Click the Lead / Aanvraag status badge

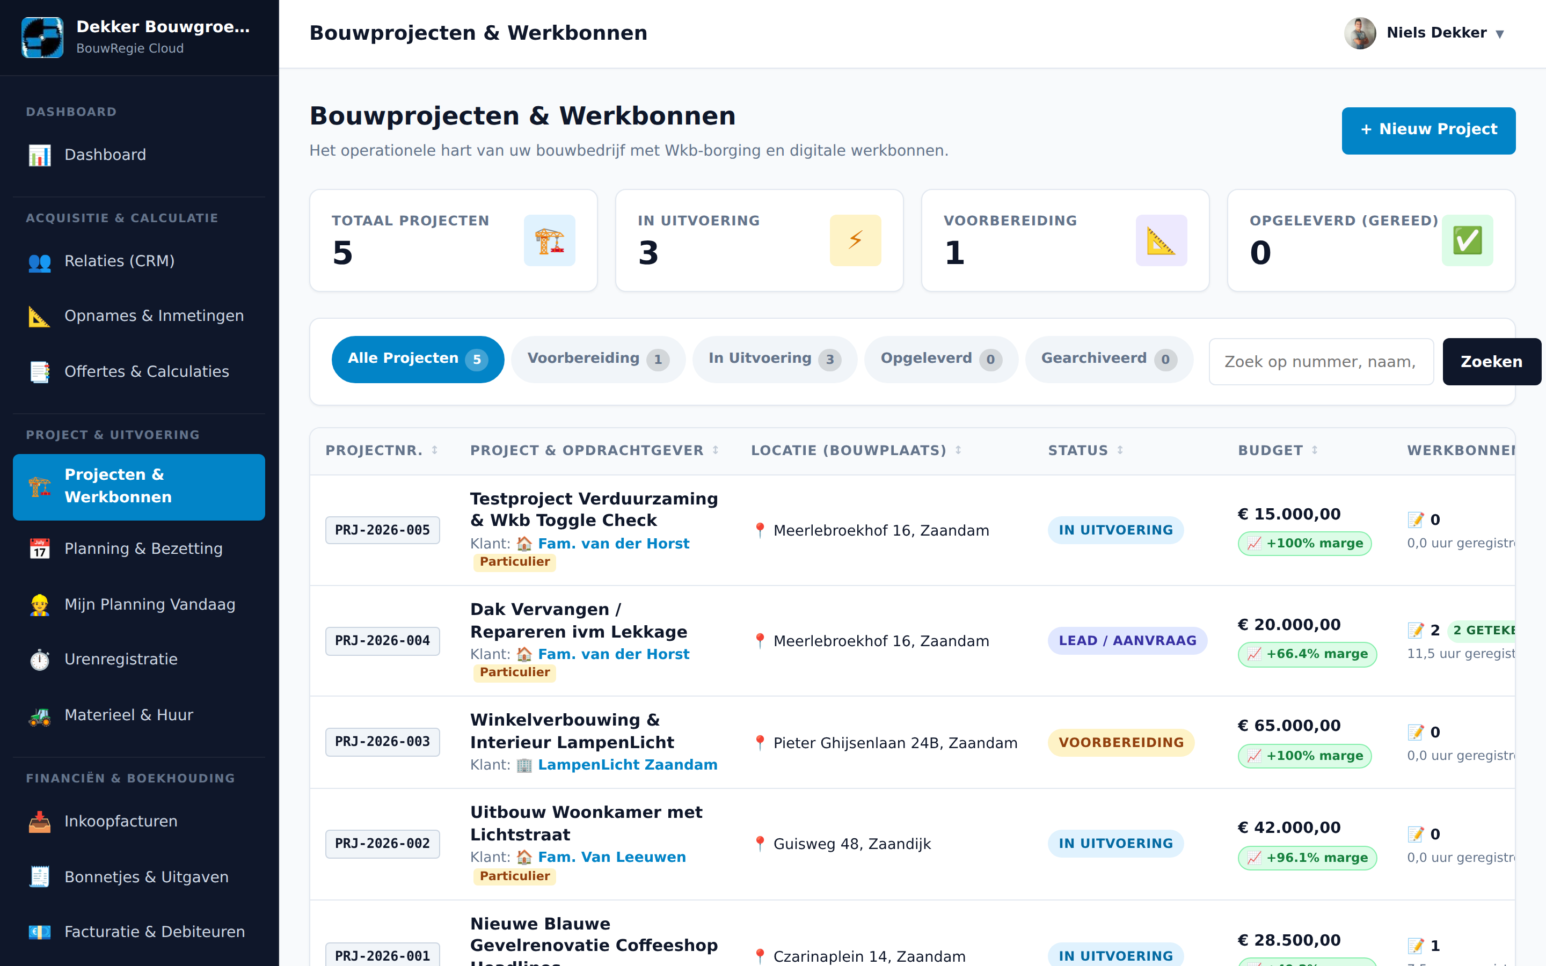coord(1127,641)
